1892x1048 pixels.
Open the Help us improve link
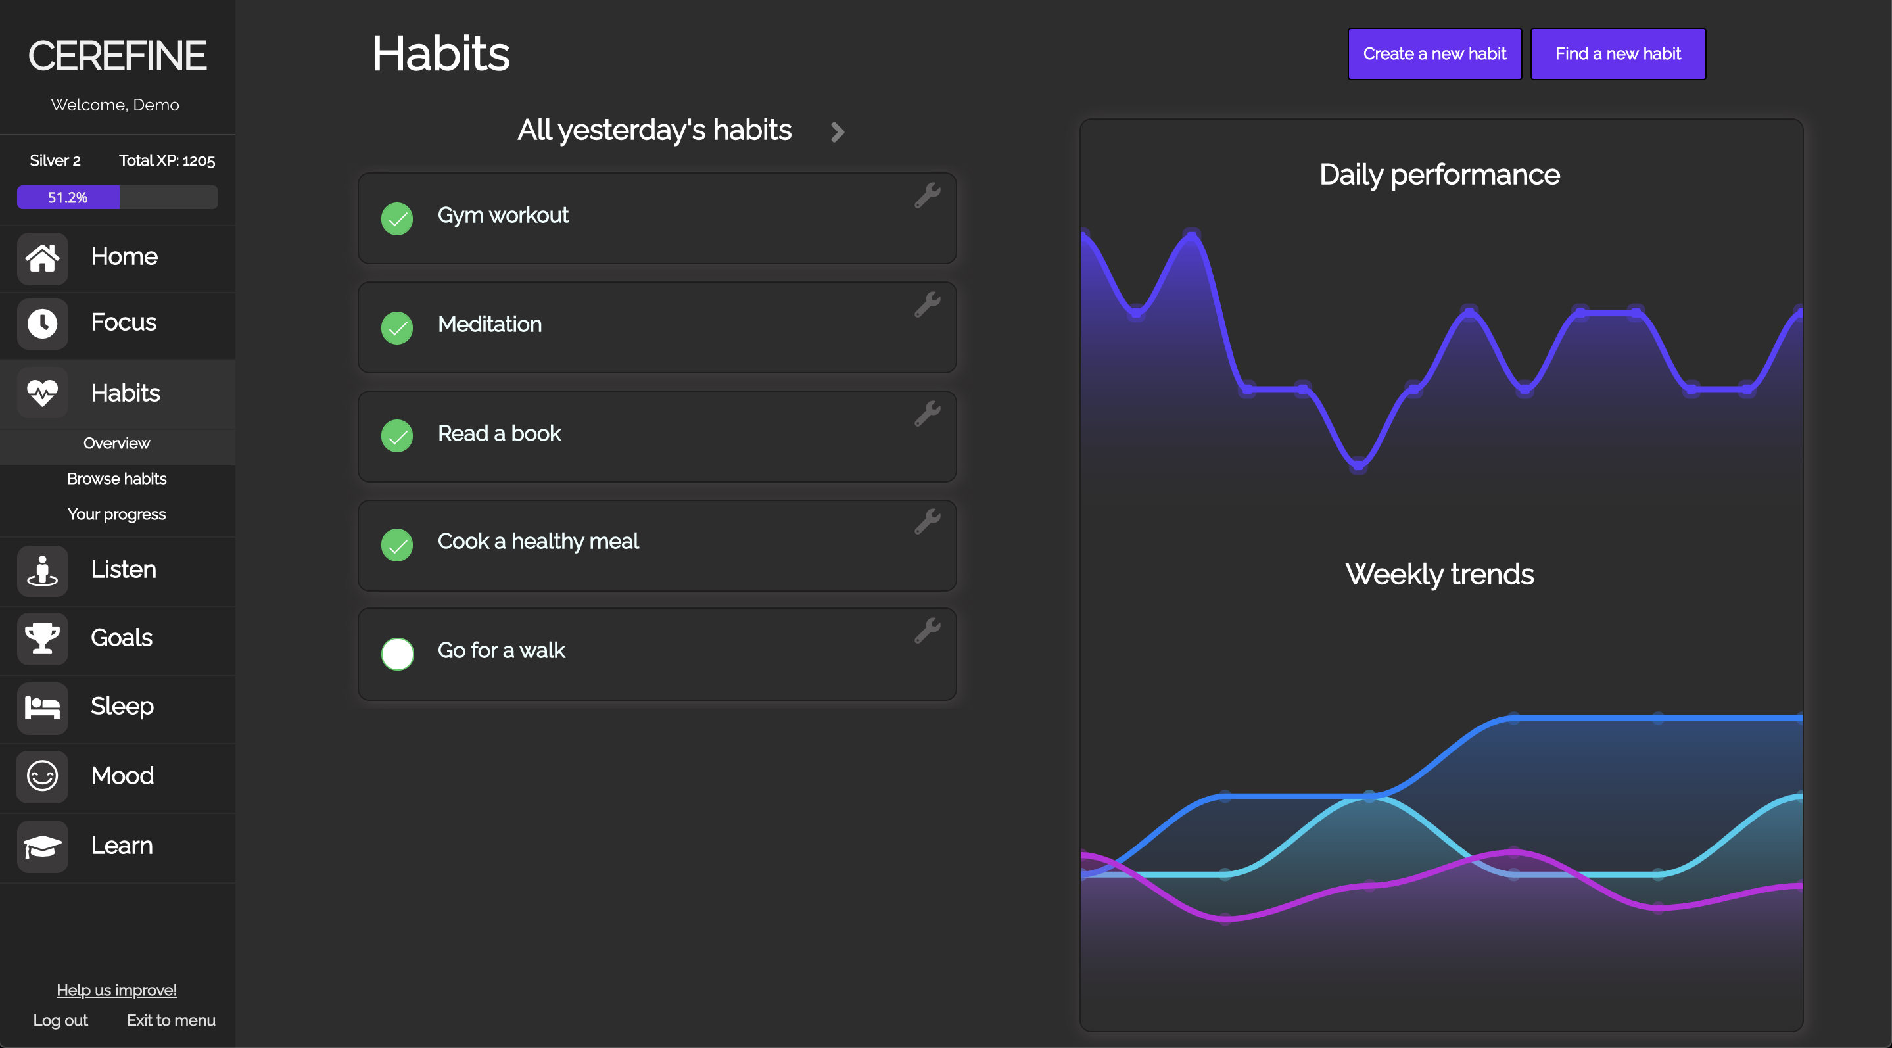[117, 990]
